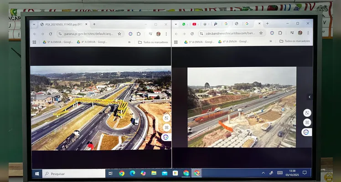This screenshot has width=341, height=182.
Task: Click the bandnewsfmcuritiba address bar
Action: point(228,33)
